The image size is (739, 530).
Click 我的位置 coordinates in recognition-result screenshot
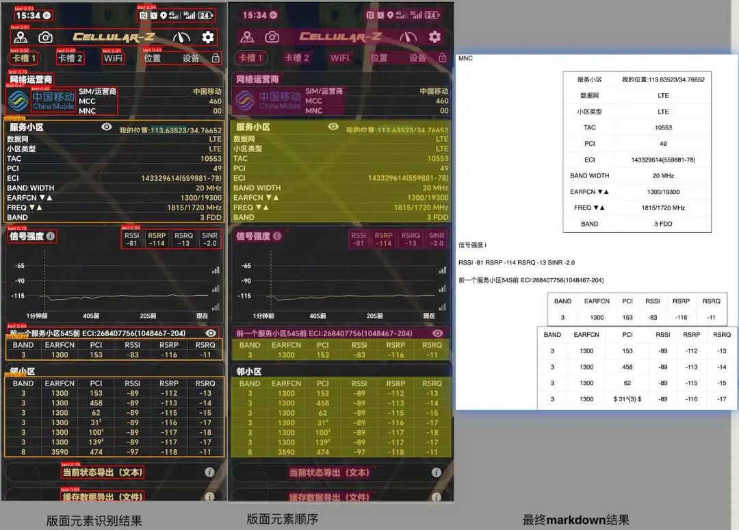[x=170, y=129]
